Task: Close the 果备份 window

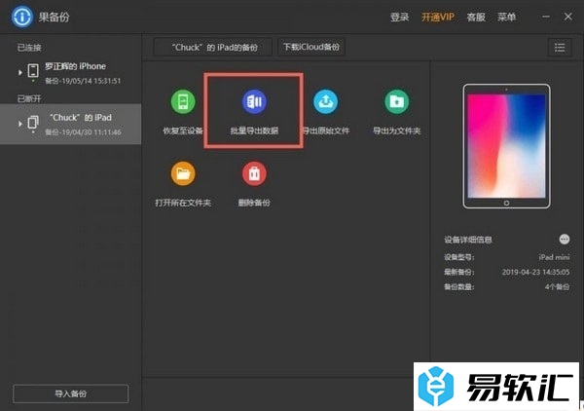Action: 568,17
